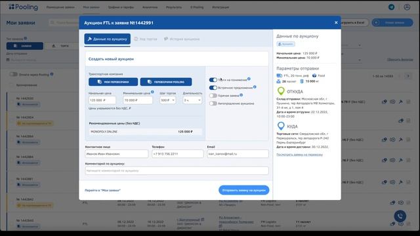Select the заявки type tab
Image resolution: width=420 pixels, height=236 pixels.
tap(25, 46)
